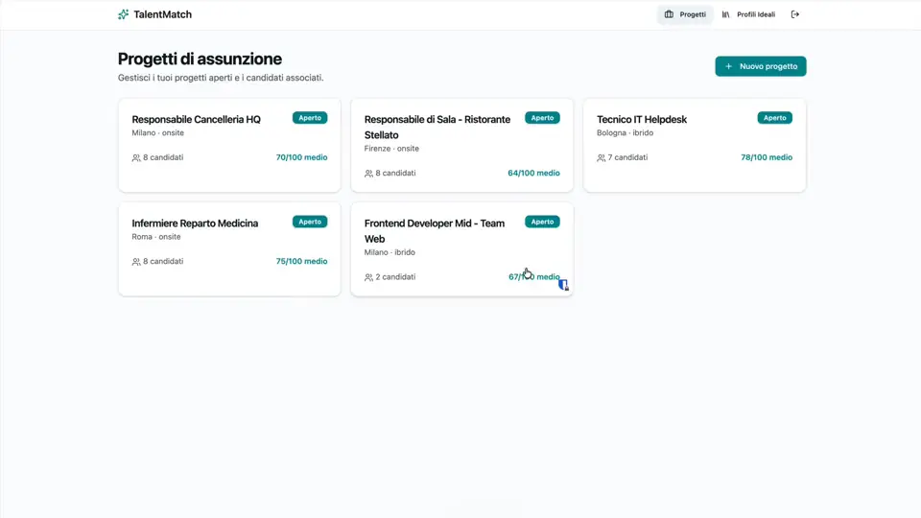This screenshot has height=518, width=921.
Task: Click the plus icon in Nuovo progetto
Action: (x=728, y=66)
